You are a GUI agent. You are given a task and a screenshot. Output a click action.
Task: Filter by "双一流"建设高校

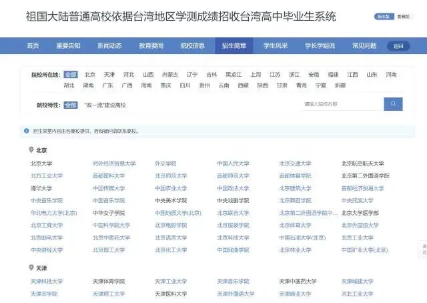tap(105, 105)
